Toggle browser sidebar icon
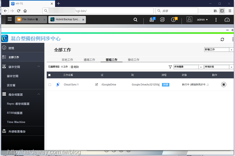The image size is (235, 156). click(222, 11)
